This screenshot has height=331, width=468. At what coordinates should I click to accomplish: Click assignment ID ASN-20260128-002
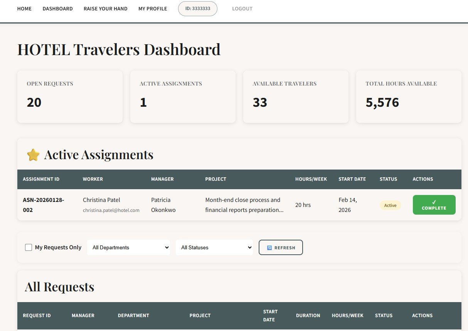[44, 205]
